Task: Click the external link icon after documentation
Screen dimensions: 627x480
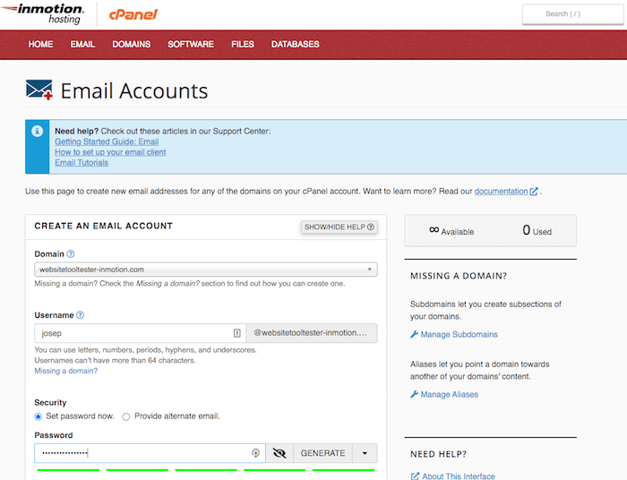Action: click(534, 192)
